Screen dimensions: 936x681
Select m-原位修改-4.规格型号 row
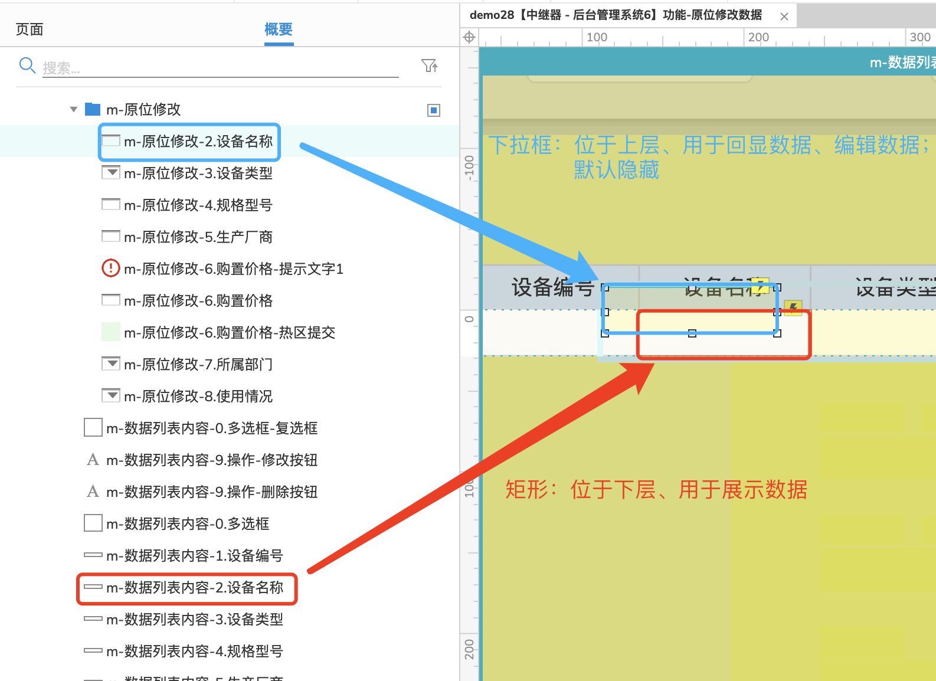230,205
